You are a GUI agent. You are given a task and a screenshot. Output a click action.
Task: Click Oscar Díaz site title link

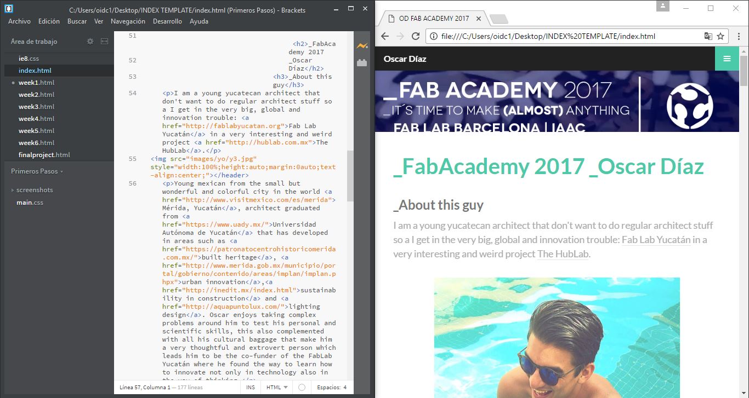click(405, 59)
